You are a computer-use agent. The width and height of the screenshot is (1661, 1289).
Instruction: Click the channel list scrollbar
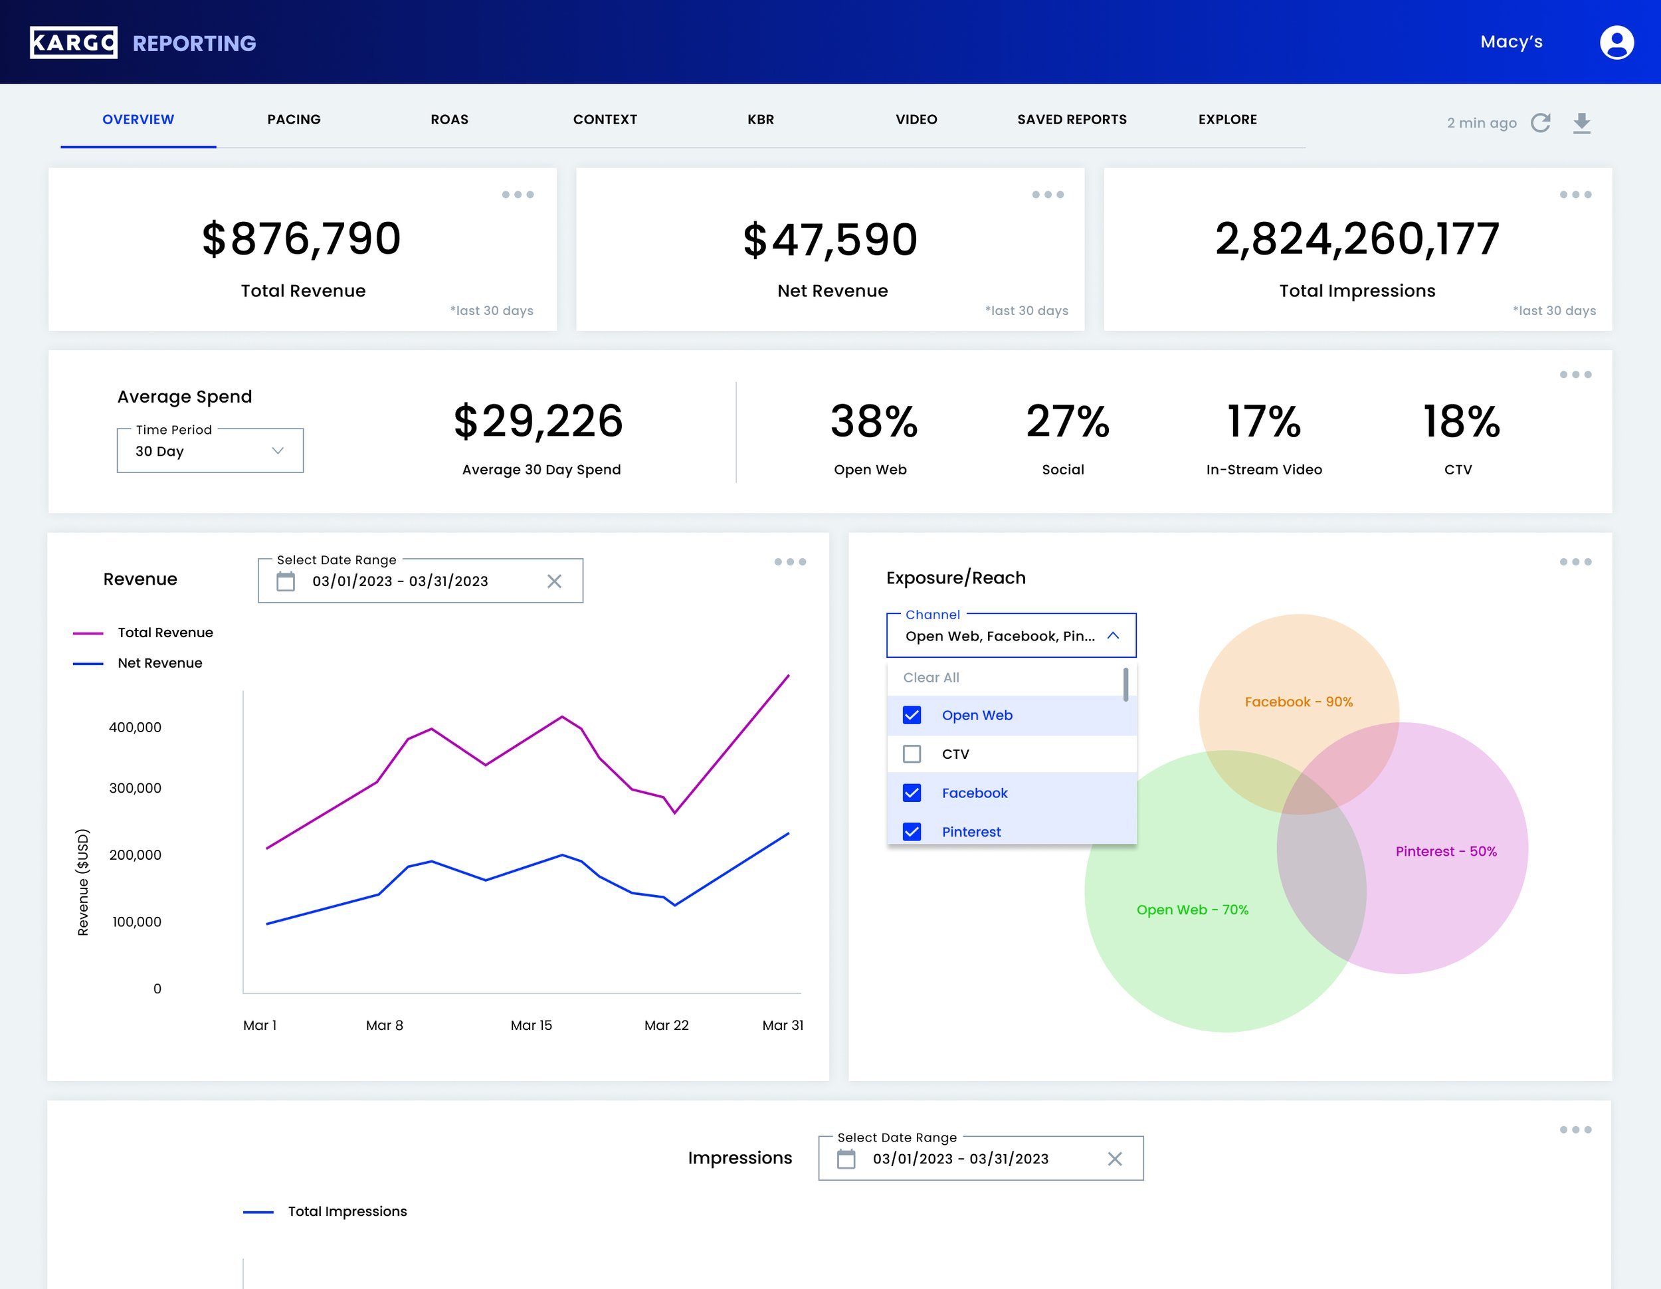pyautogui.click(x=1125, y=684)
